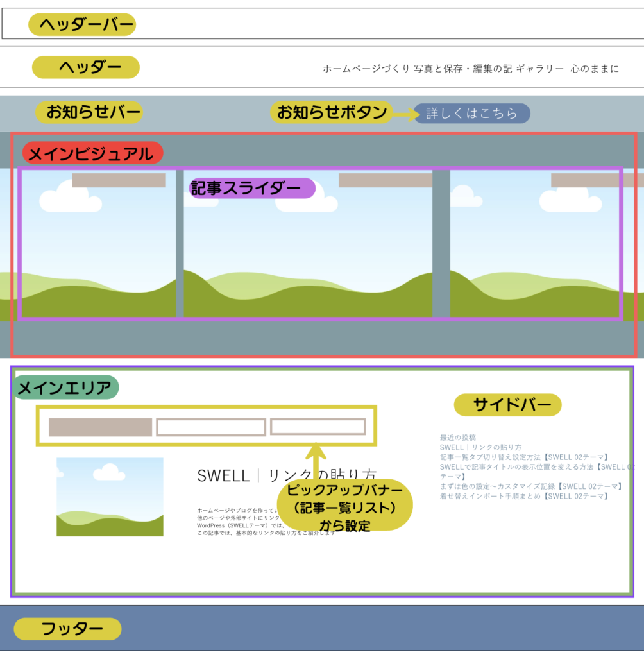Image resolution: width=644 pixels, height=657 pixels.
Task: Click the yellow up arrow above ピックアップバナー
Action: (x=316, y=461)
